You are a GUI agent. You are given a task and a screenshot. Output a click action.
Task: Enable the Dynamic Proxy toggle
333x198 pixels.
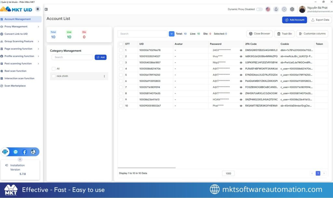[259, 9]
